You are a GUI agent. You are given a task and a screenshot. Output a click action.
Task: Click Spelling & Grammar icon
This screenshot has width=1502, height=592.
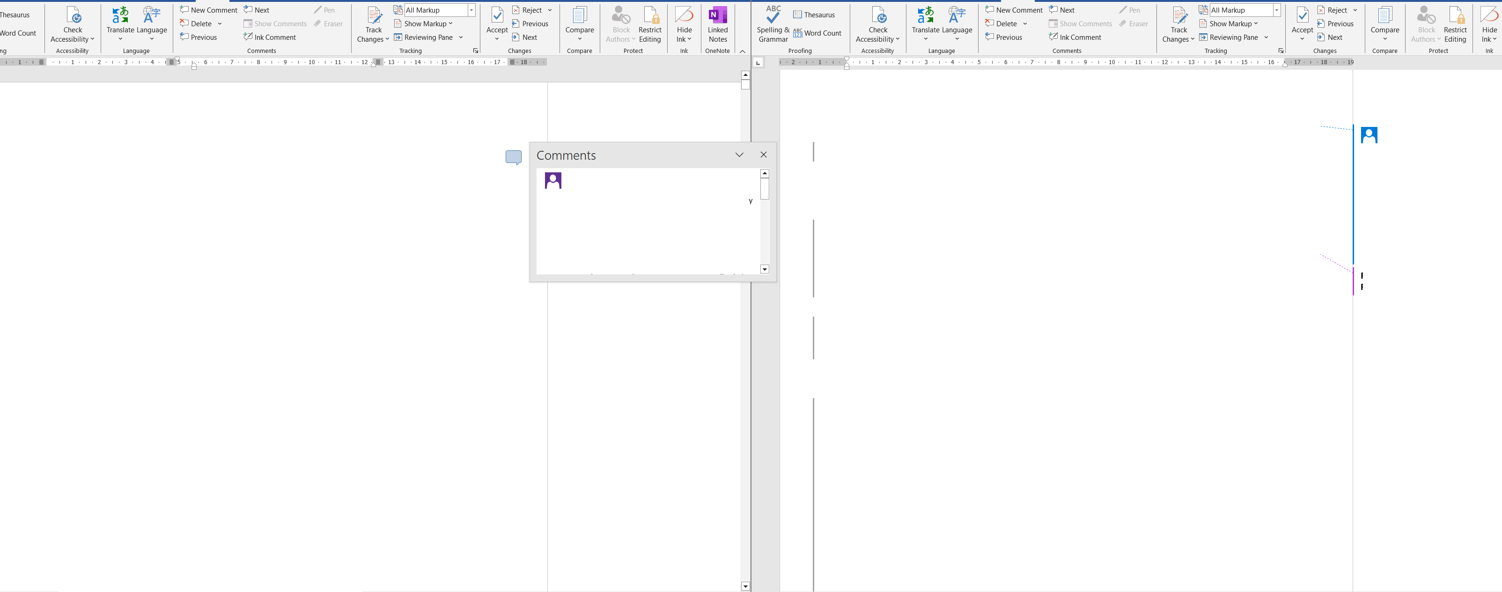click(x=773, y=24)
